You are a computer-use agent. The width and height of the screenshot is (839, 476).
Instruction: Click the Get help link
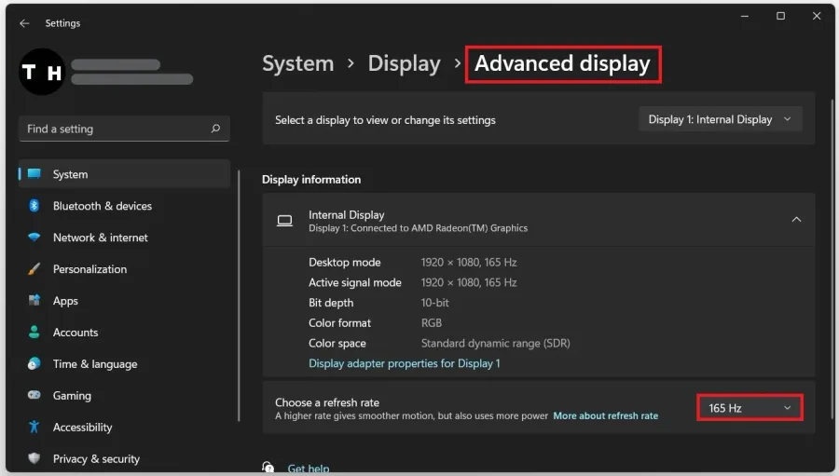pos(309,469)
